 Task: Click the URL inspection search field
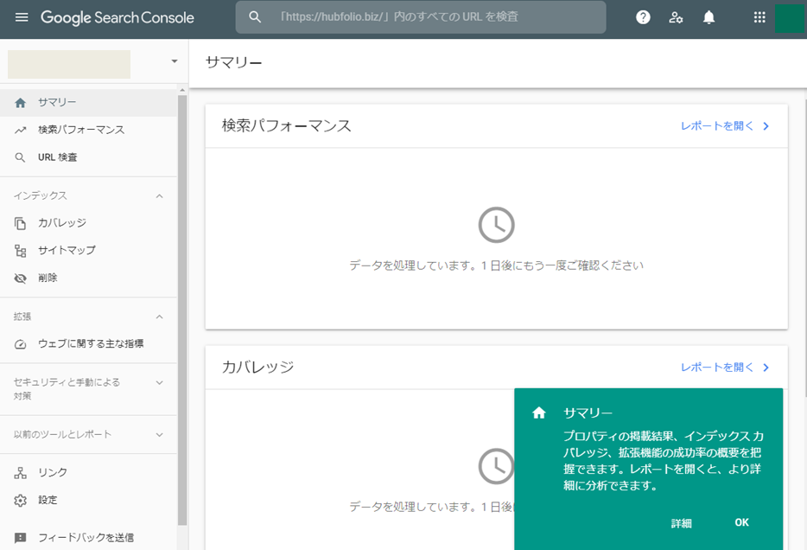pyautogui.click(x=421, y=17)
